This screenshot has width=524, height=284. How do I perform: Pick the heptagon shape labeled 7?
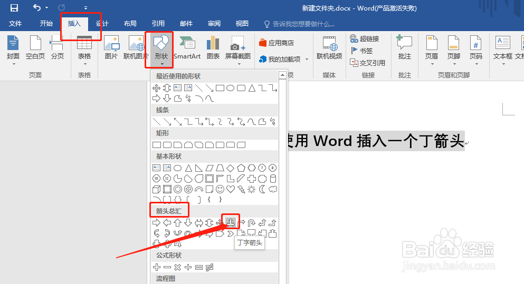coord(262,168)
